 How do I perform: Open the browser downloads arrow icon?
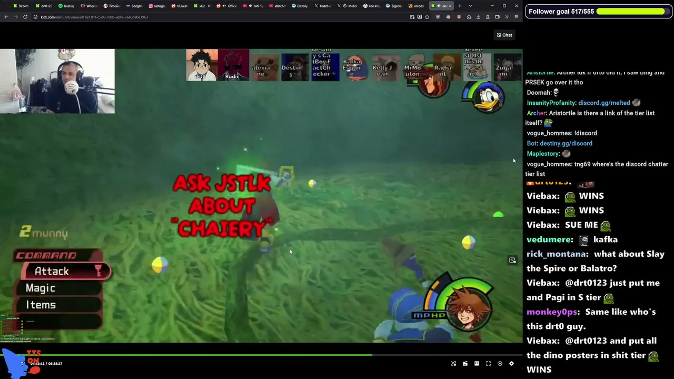point(478,17)
